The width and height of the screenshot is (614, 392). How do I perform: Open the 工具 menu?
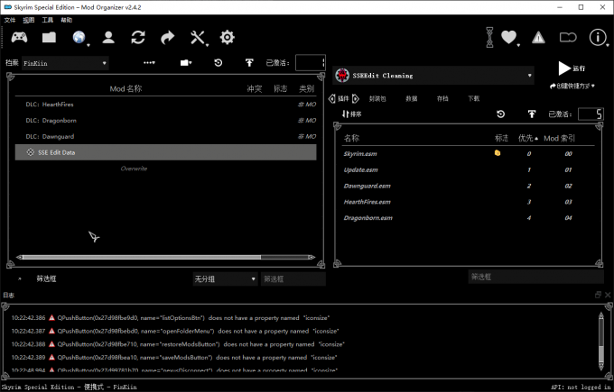point(47,20)
